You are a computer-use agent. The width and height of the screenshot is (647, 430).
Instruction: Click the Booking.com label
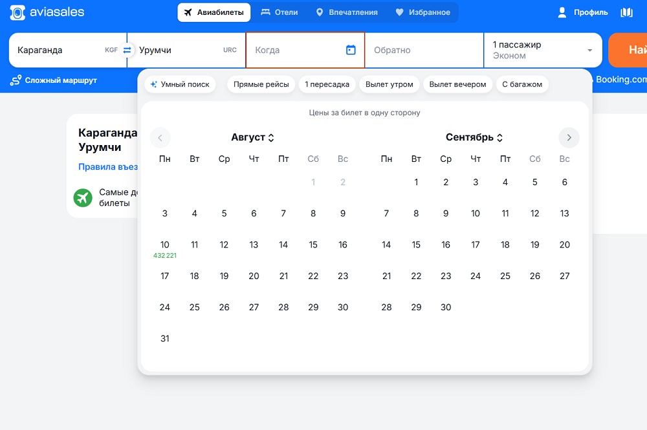621,79
